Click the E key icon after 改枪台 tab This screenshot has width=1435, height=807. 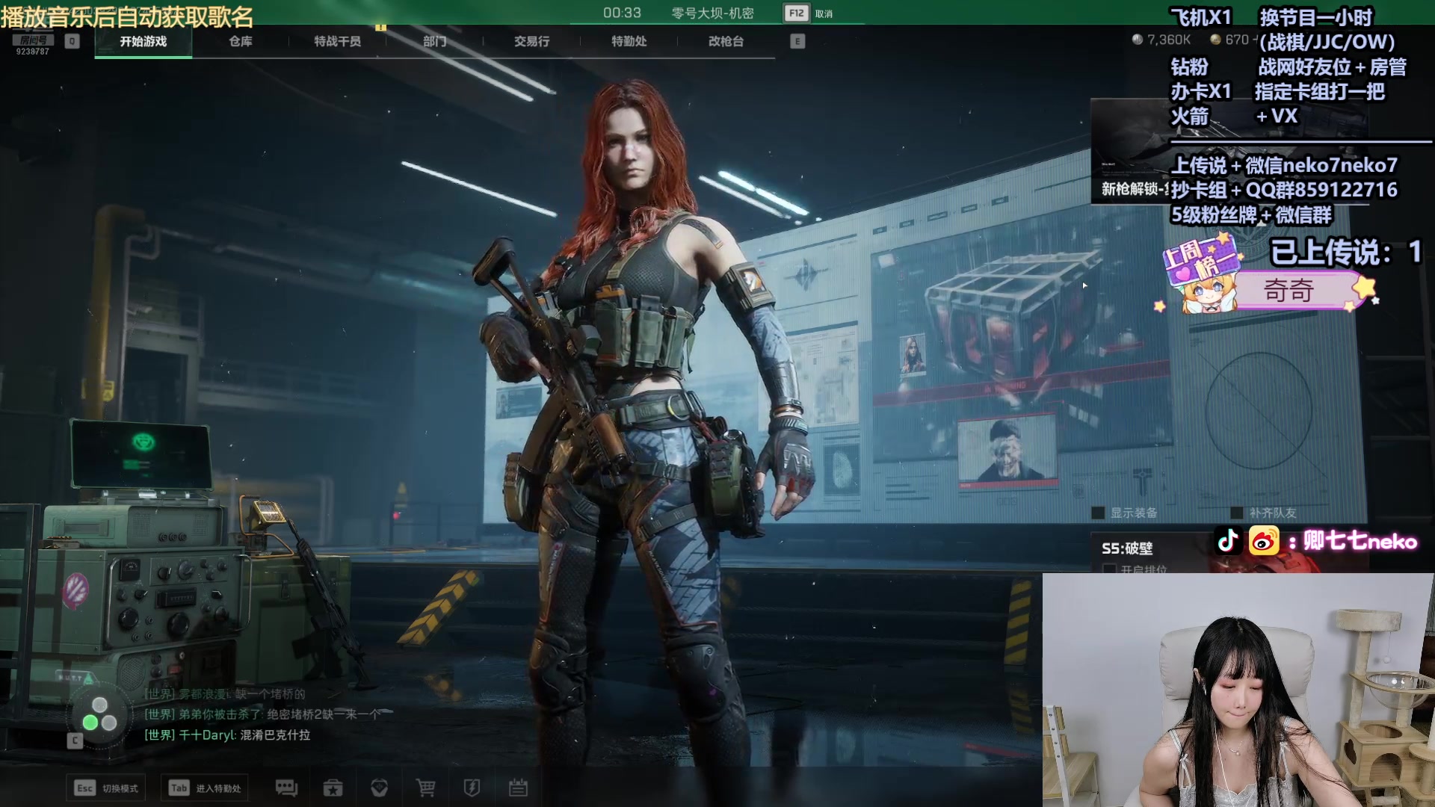tap(797, 41)
